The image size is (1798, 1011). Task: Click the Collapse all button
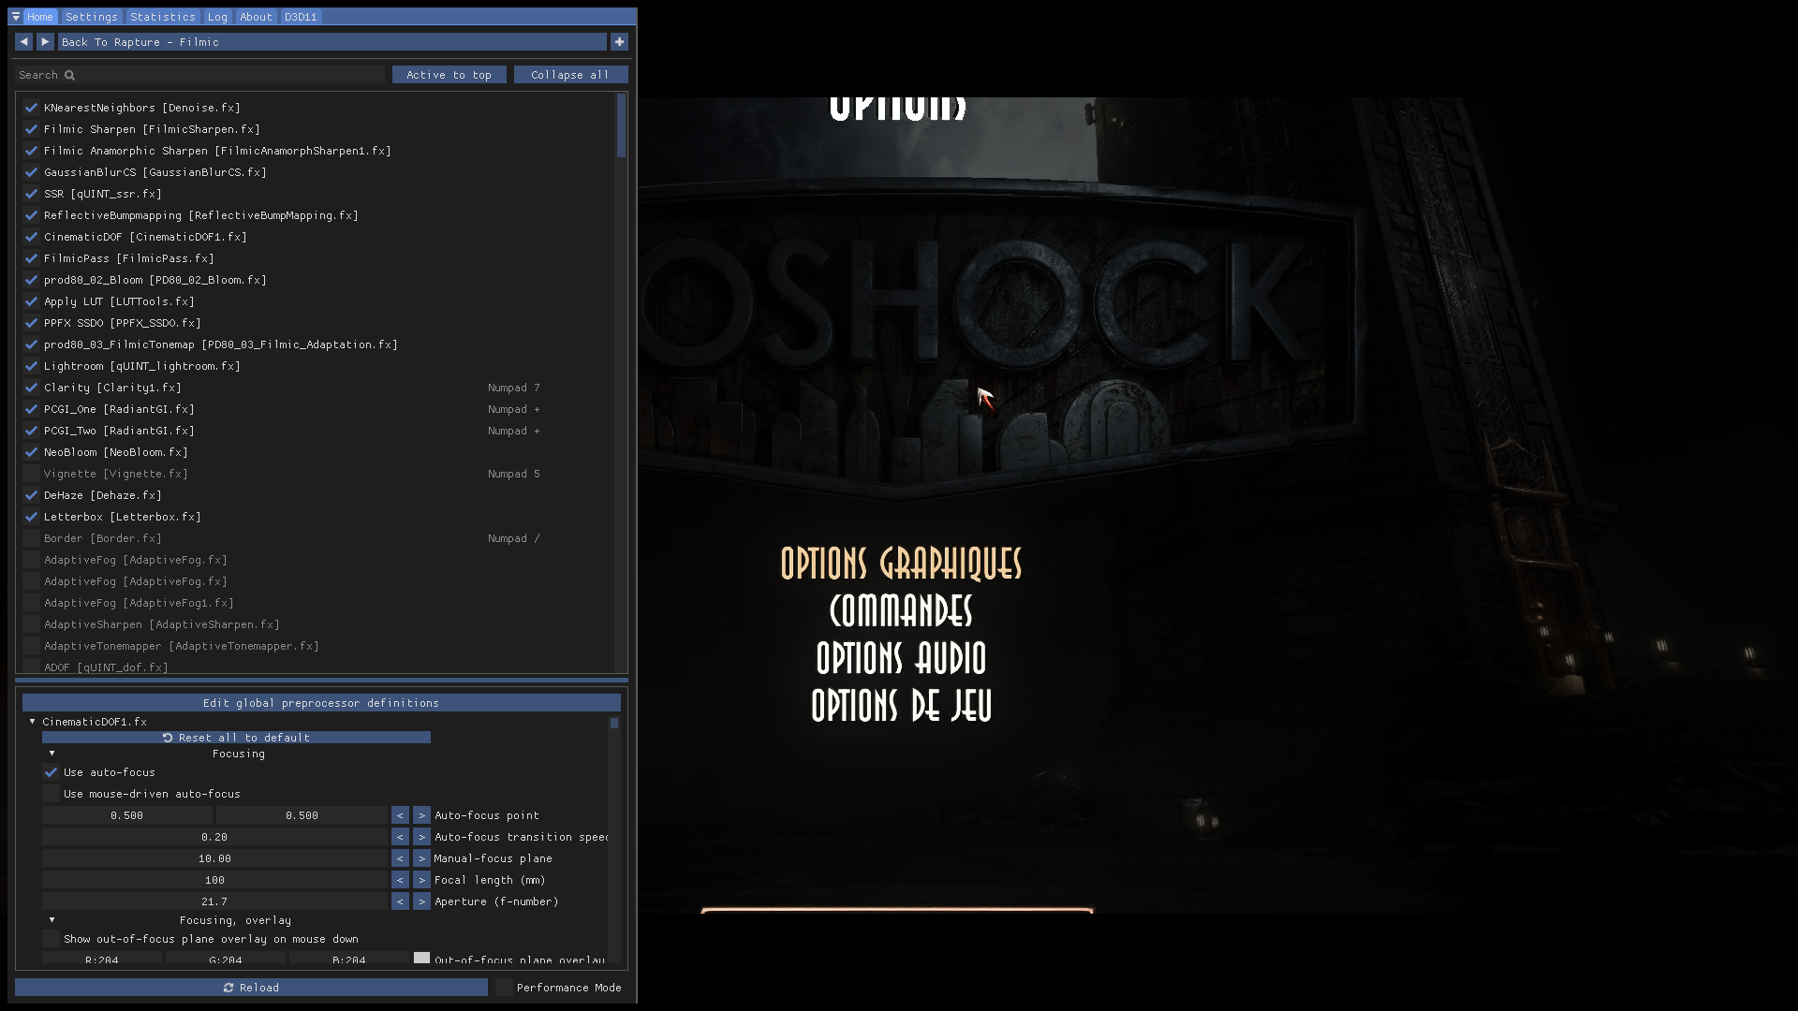tap(570, 74)
